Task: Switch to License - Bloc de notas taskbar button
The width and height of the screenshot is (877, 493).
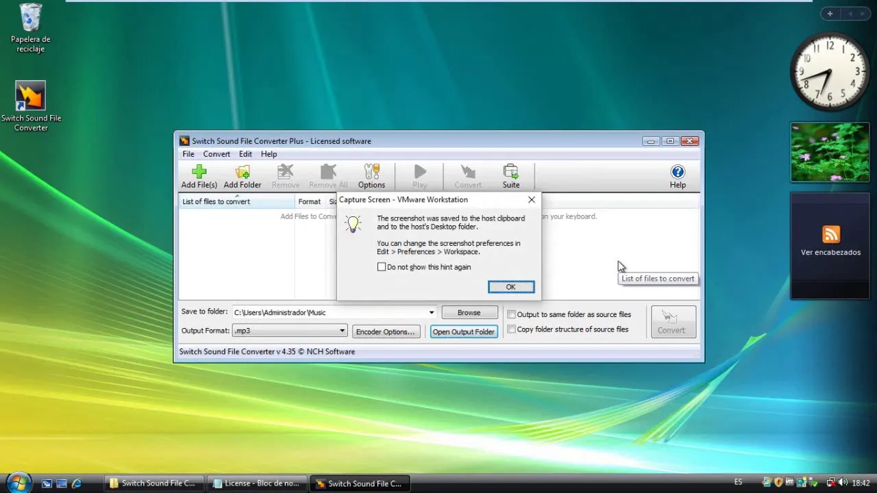Action: (257, 483)
